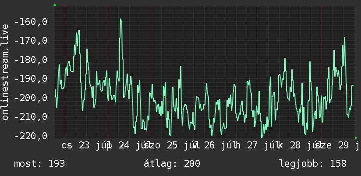
Task: Select the 'v 26 júl' date label
Action: [x=213, y=146]
